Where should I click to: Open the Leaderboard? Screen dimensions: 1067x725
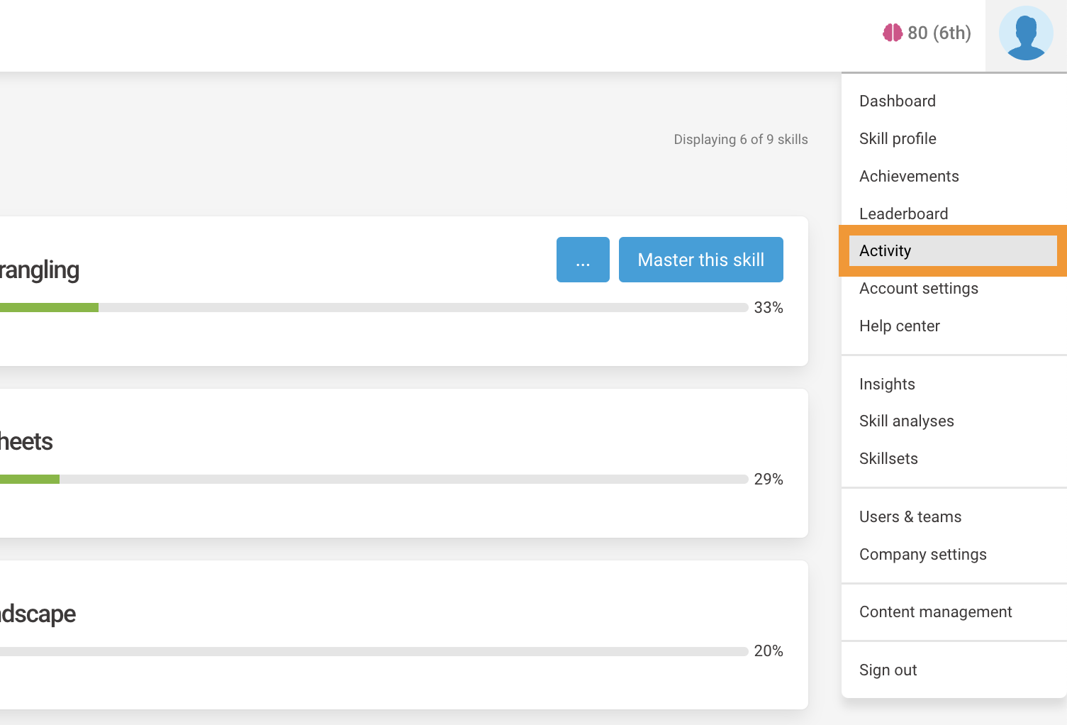coord(903,214)
